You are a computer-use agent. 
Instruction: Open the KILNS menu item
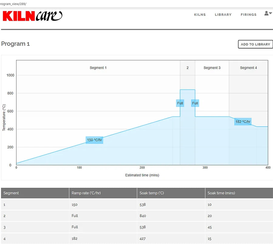pyautogui.click(x=200, y=15)
